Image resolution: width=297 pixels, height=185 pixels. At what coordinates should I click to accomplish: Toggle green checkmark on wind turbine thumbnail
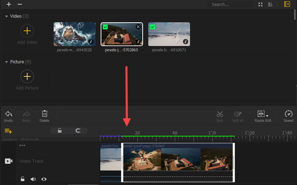[153, 27]
